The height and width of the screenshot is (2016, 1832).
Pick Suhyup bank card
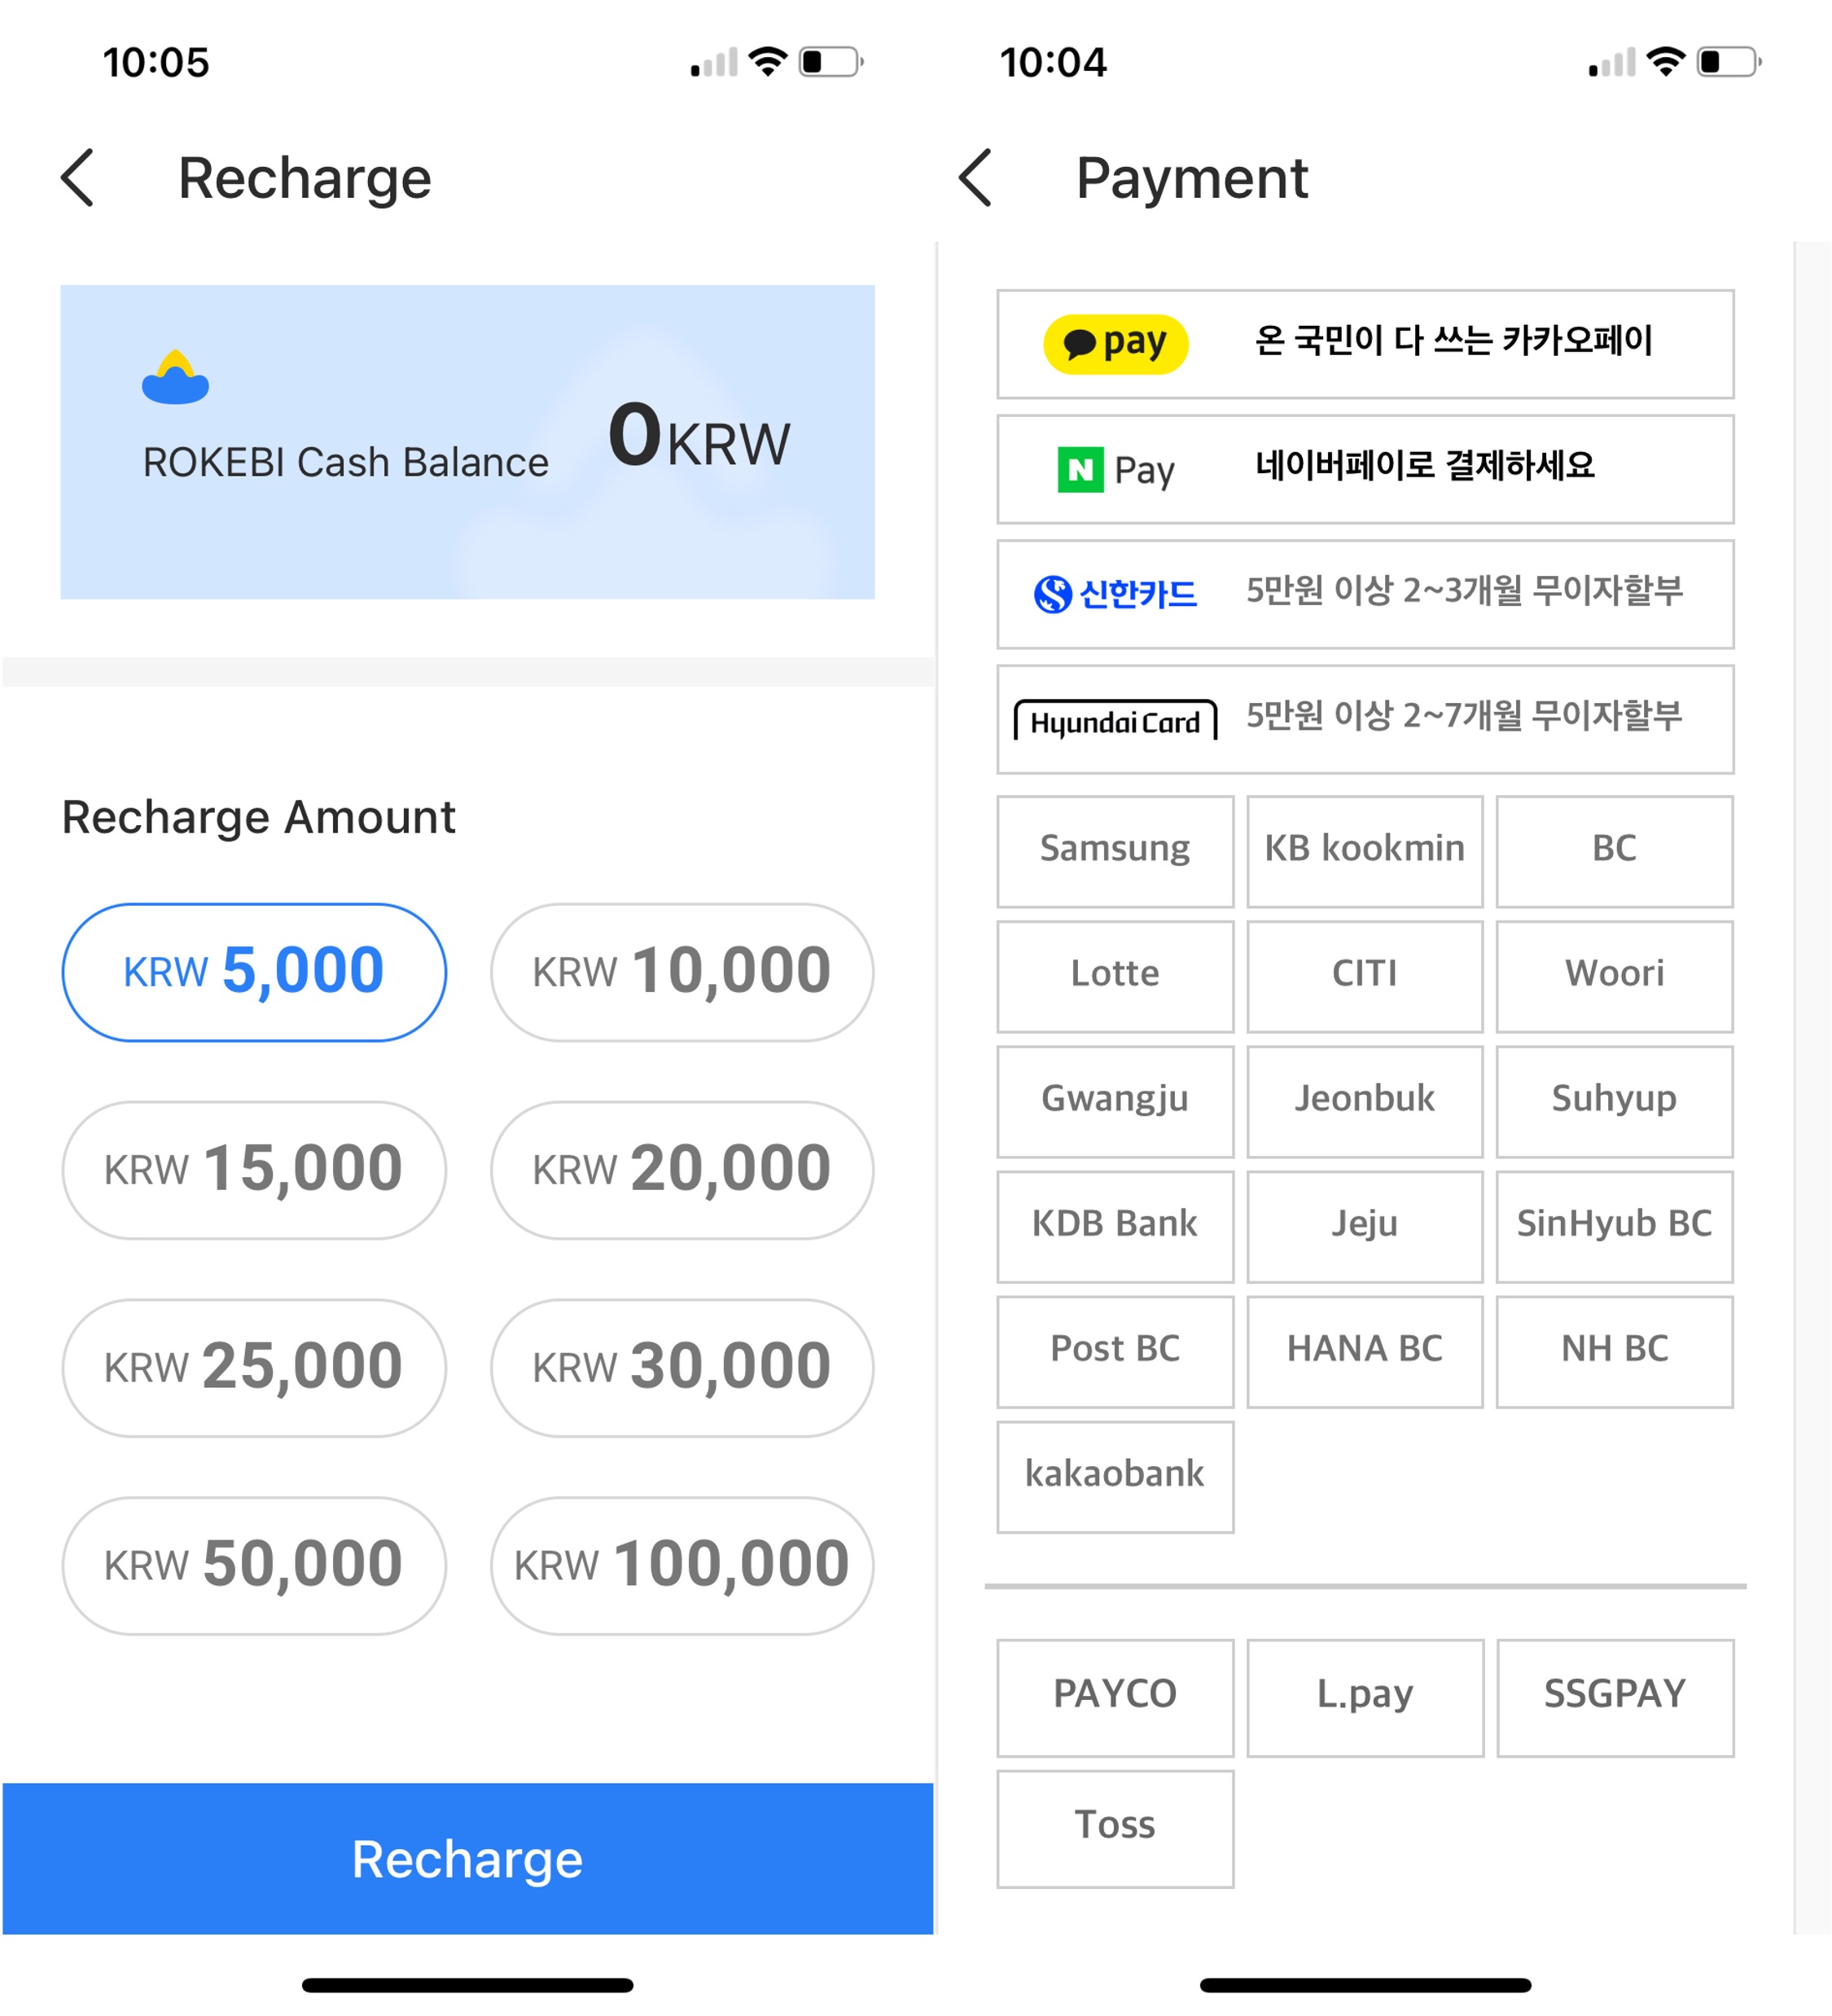coord(1615,1102)
